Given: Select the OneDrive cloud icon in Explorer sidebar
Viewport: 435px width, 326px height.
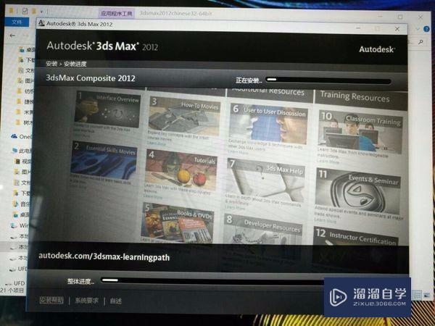Looking at the screenshot, I should 14,136.
